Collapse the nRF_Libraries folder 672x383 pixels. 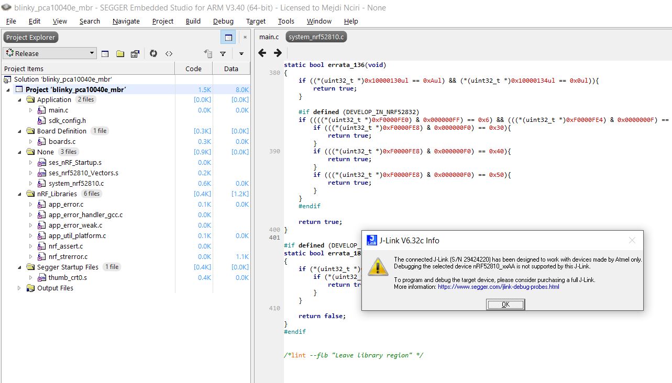pyautogui.click(x=19, y=194)
